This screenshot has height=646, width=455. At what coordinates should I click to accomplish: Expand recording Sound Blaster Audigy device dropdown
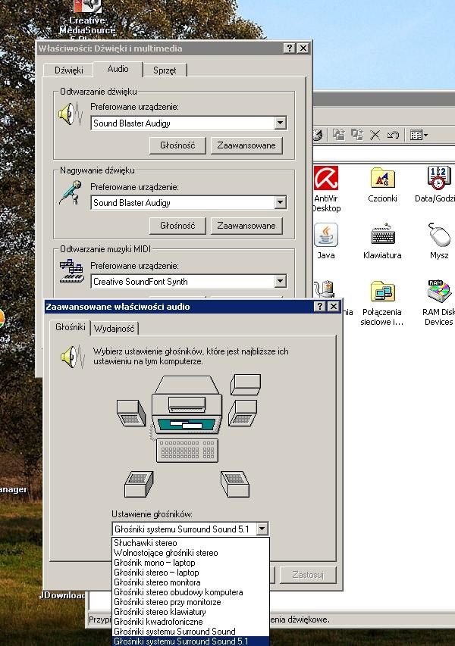[x=281, y=202]
